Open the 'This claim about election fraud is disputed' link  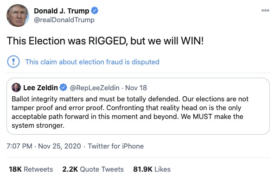(92, 62)
